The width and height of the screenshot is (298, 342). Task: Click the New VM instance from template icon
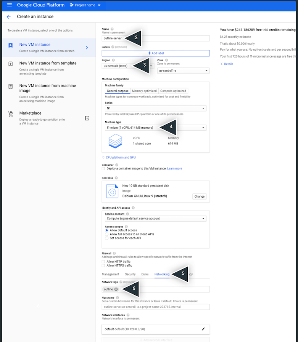coord(10,64)
